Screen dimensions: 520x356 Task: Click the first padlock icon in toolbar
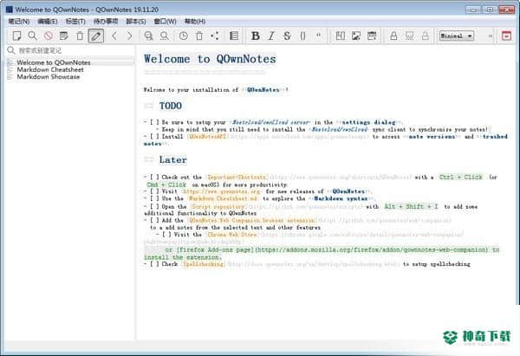[393, 36]
